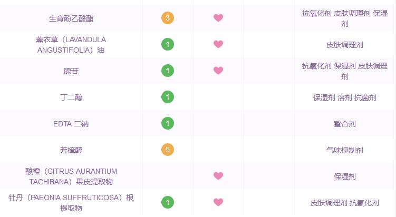Screen dimensions: 396x217
Task: Click orange safety score 3 for 生育酚乙酸酯
Action: [x=168, y=18]
